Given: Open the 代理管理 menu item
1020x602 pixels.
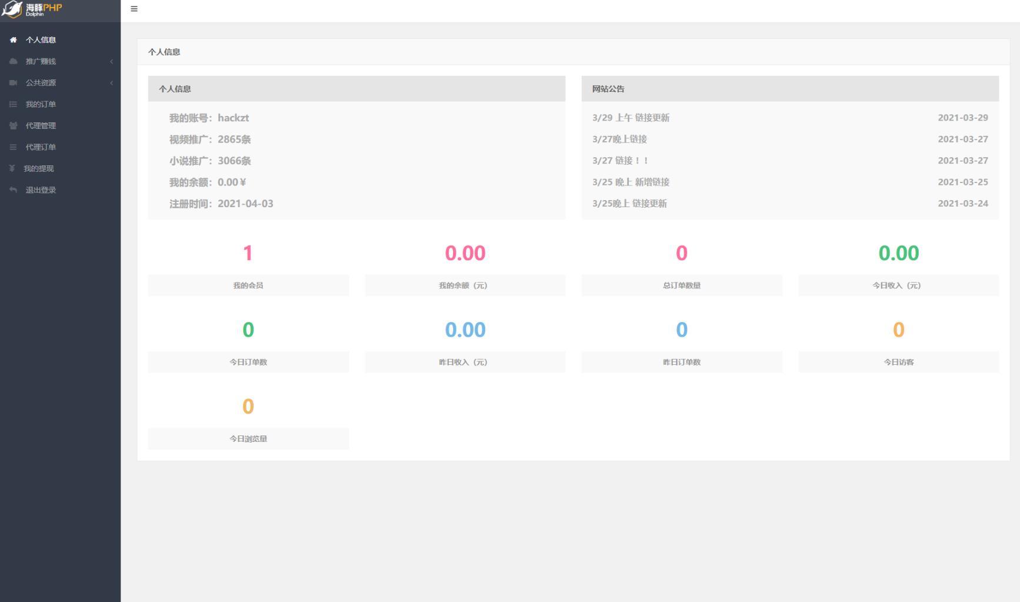Looking at the screenshot, I should [41, 126].
